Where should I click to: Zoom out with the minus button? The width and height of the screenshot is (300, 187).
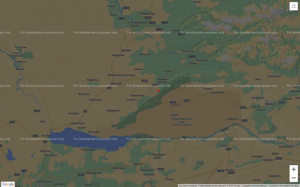[294, 178]
